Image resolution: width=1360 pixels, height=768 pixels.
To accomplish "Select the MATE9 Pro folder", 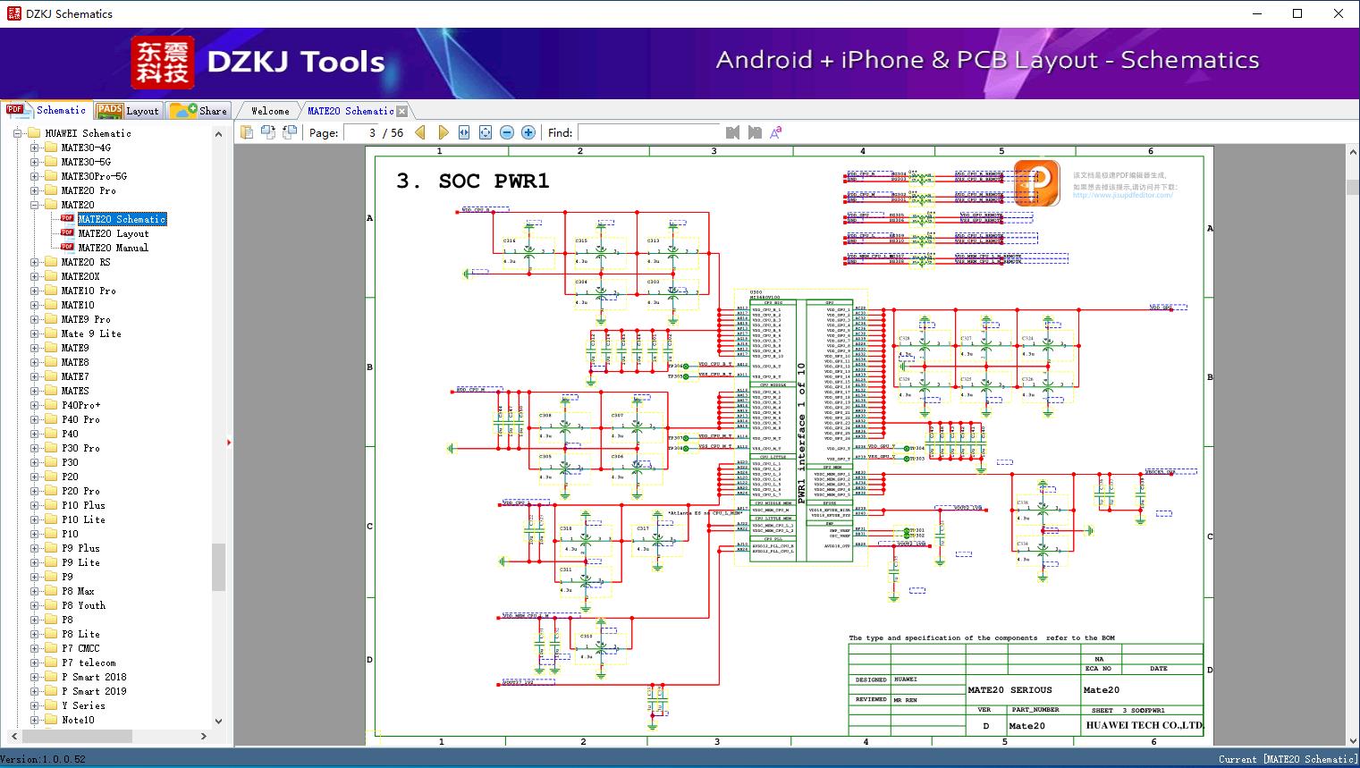I will pos(86,319).
